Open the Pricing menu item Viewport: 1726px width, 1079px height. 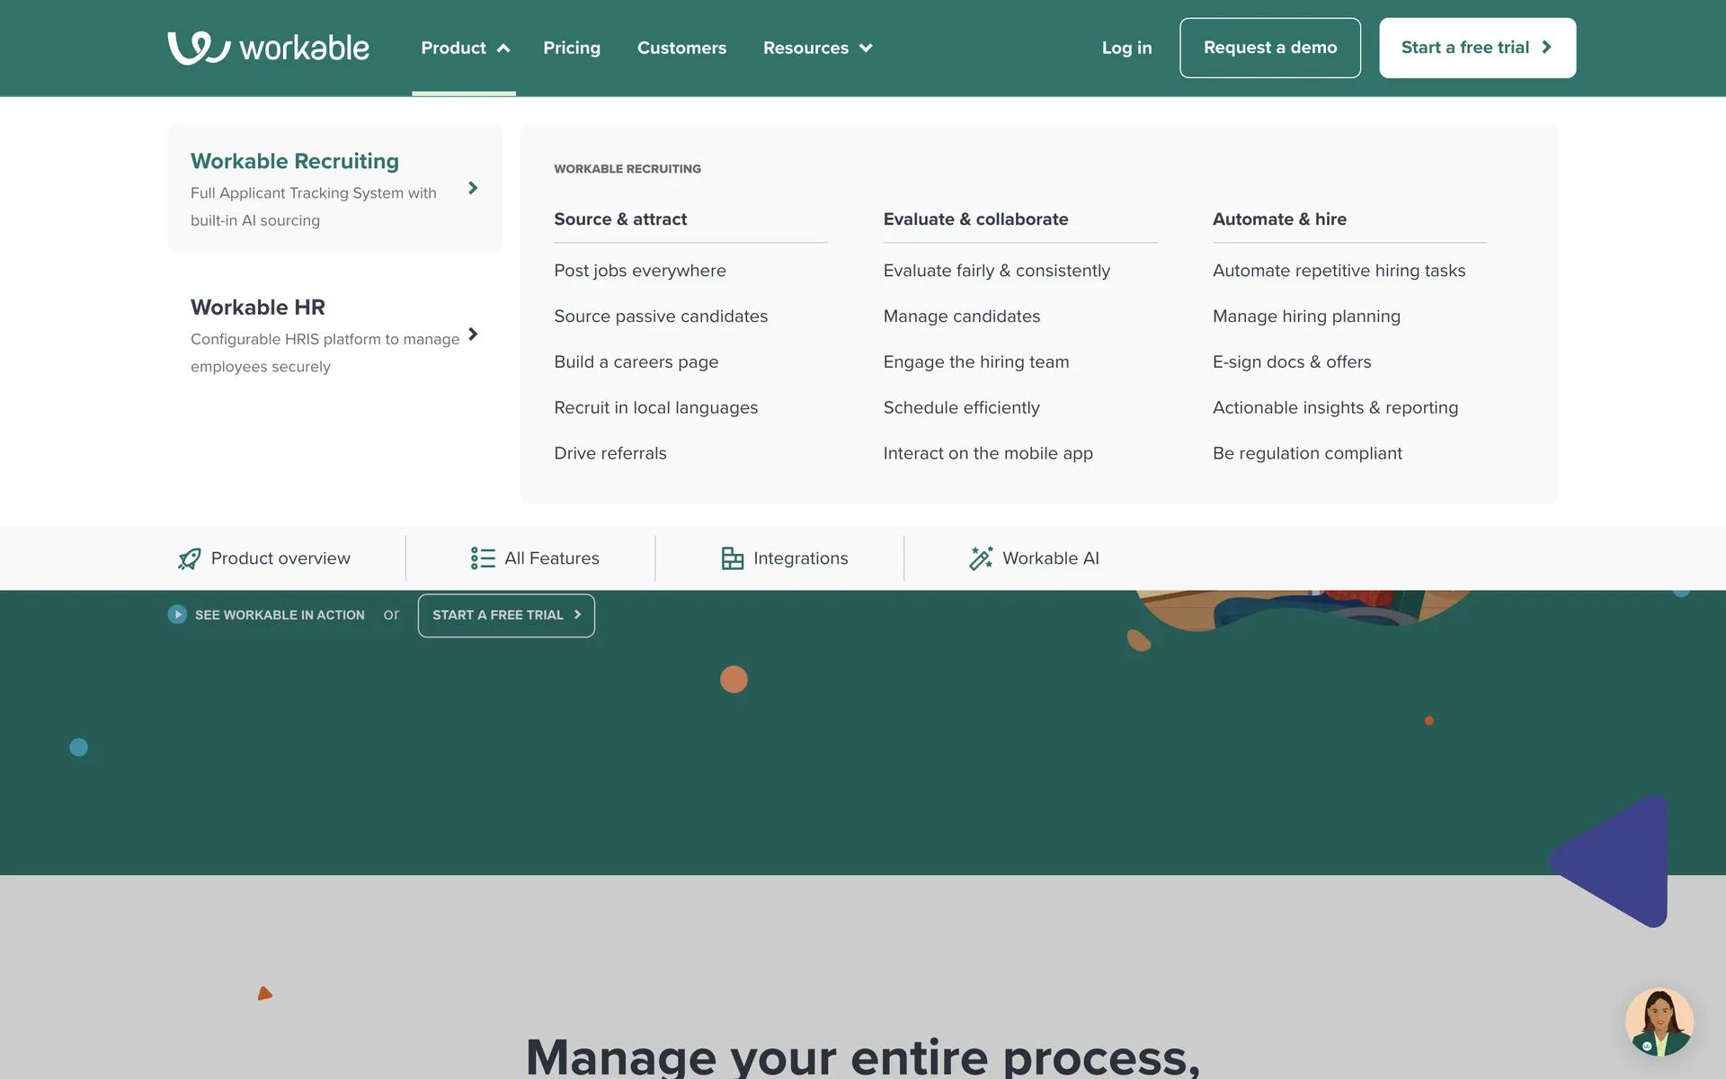[572, 48]
